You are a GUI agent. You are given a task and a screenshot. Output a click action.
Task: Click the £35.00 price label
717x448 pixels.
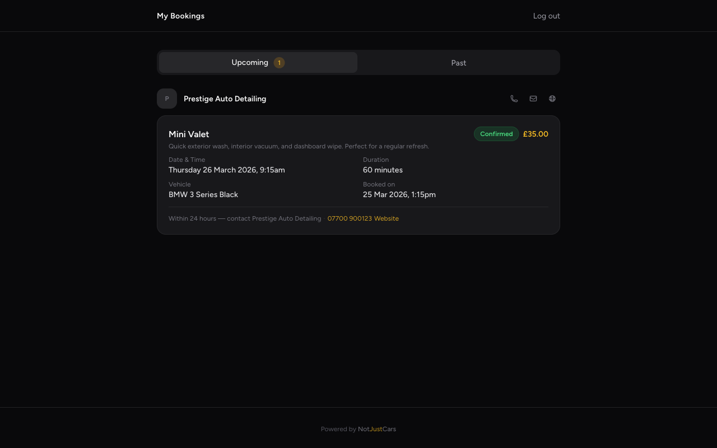pos(536,134)
